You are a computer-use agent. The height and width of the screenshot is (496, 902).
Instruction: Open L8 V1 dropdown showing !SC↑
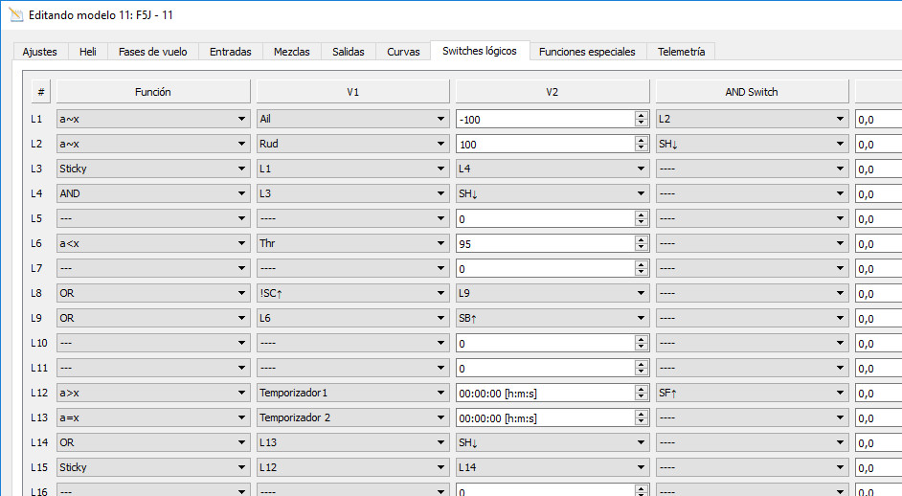coord(352,294)
